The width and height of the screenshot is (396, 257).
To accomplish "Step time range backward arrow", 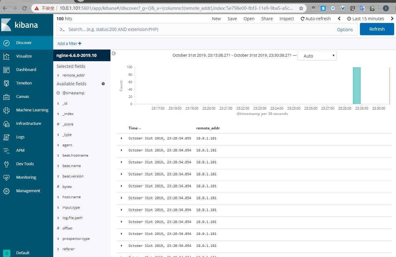I will point(339,19).
